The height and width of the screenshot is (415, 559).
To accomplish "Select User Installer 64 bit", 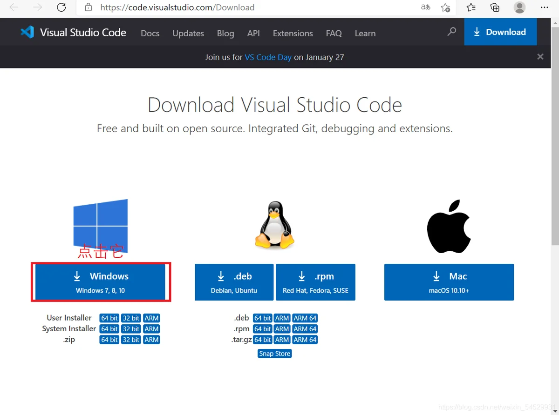I will pos(109,318).
